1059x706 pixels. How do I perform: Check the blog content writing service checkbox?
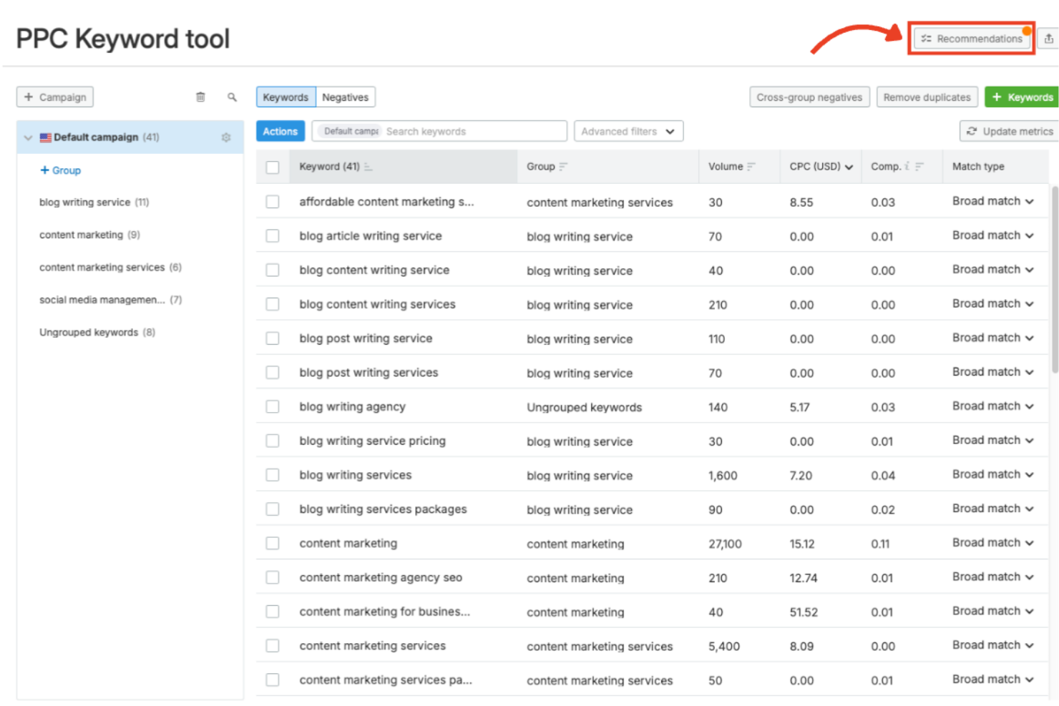(x=273, y=270)
